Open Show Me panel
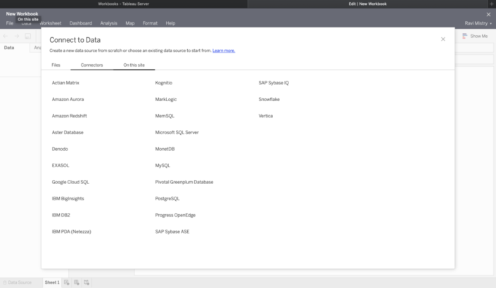Viewport: 496px width, 288px height. pyautogui.click(x=475, y=36)
